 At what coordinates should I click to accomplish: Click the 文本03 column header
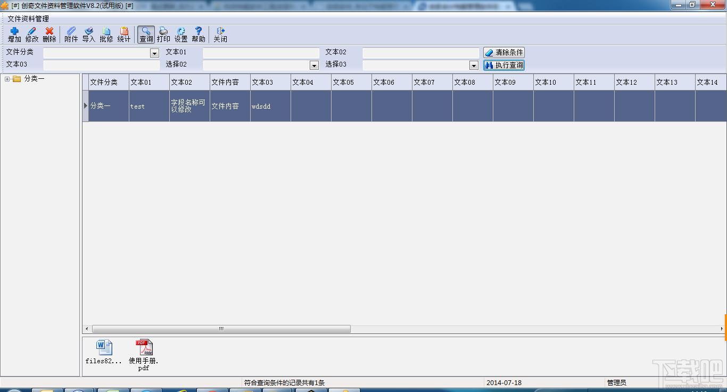click(x=270, y=82)
